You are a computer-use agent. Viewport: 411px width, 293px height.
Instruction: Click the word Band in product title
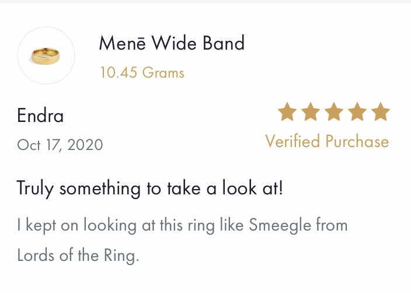tap(224, 43)
